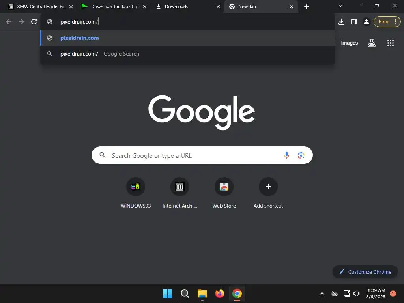Toggle the side panel icon
404x303 pixels.
point(354,22)
